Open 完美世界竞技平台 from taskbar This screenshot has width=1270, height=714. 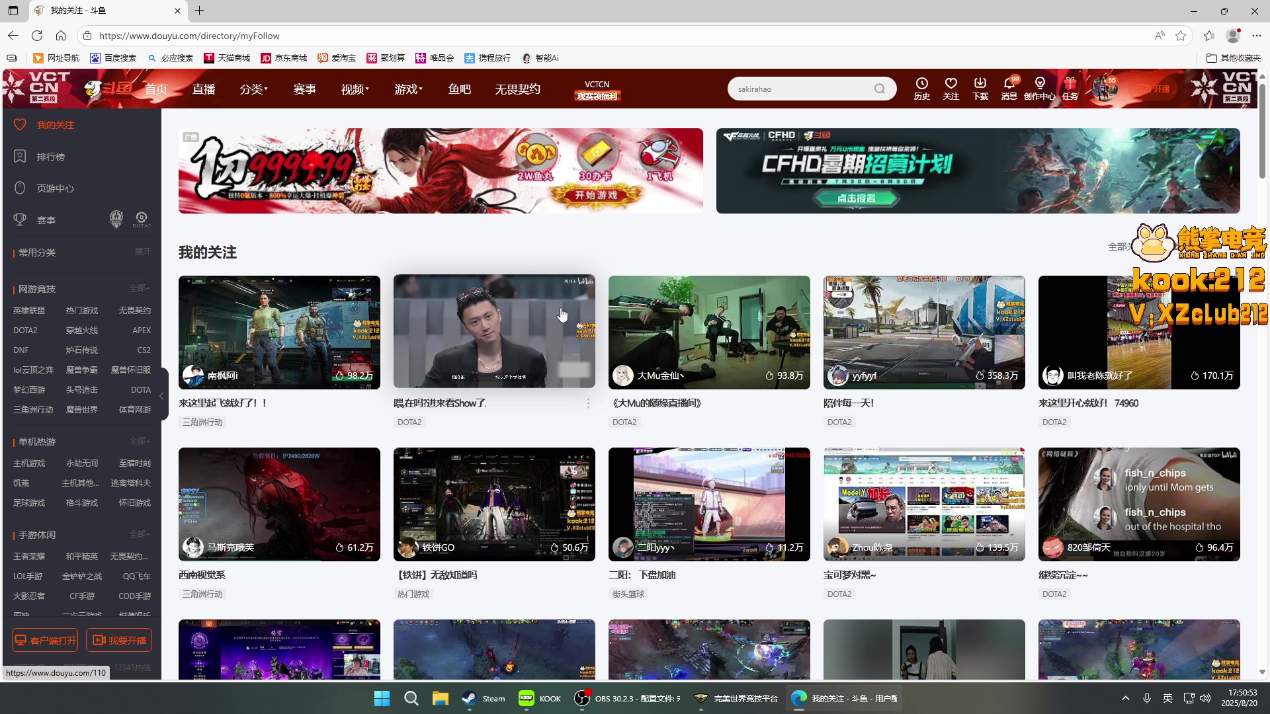click(x=736, y=698)
